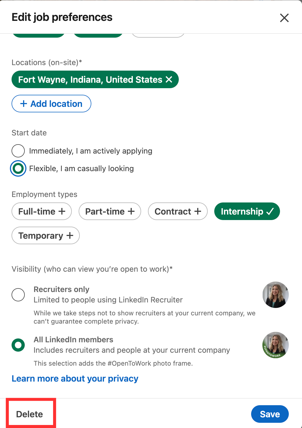This screenshot has height=428, width=302.
Task: Click the plus icon on Add location
Action: (x=24, y=104)
